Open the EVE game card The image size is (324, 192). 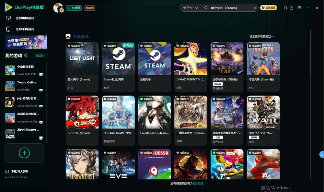click(118, 164)
